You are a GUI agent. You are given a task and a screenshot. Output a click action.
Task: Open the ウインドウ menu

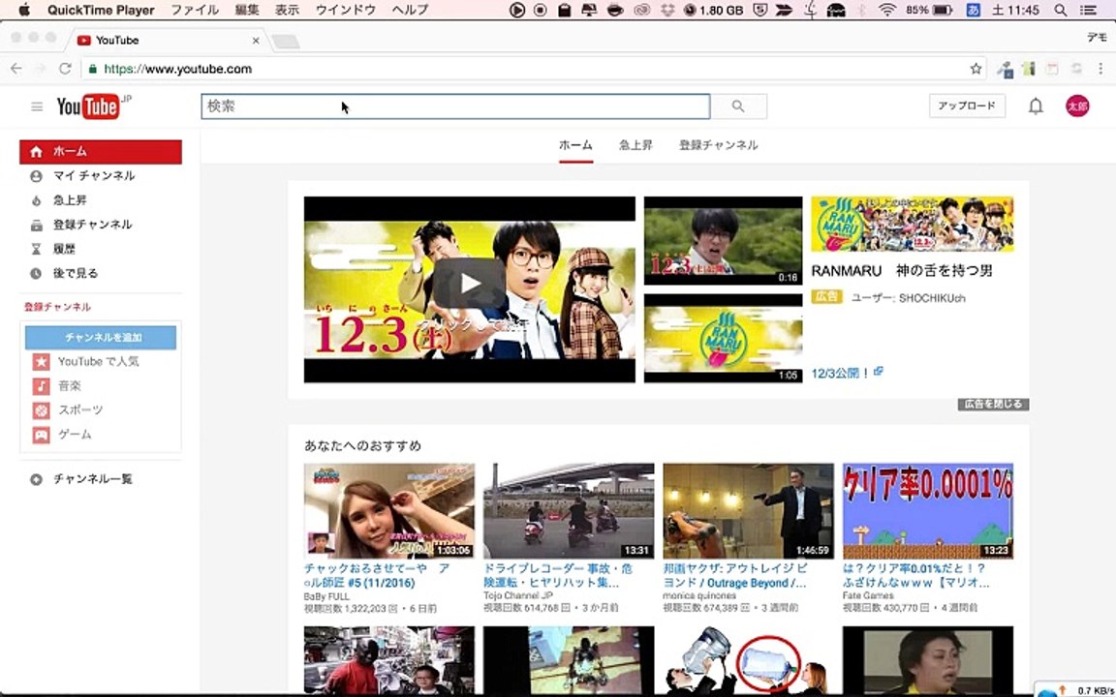[345, 10]
